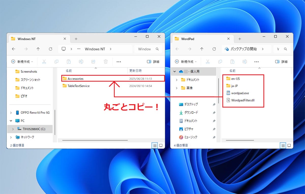Image resolution: width=305 pixels, height=194 pixels.
Task: Expand ドキュメント under OneDrive in WordPad window
Action: (x=177, y=80)
